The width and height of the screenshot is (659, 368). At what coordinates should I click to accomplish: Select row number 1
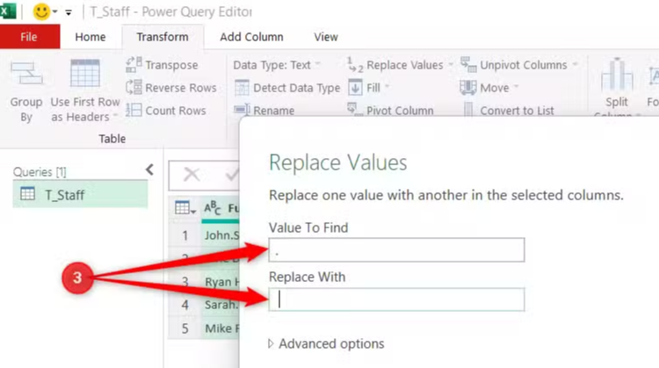tap(185, 235)
